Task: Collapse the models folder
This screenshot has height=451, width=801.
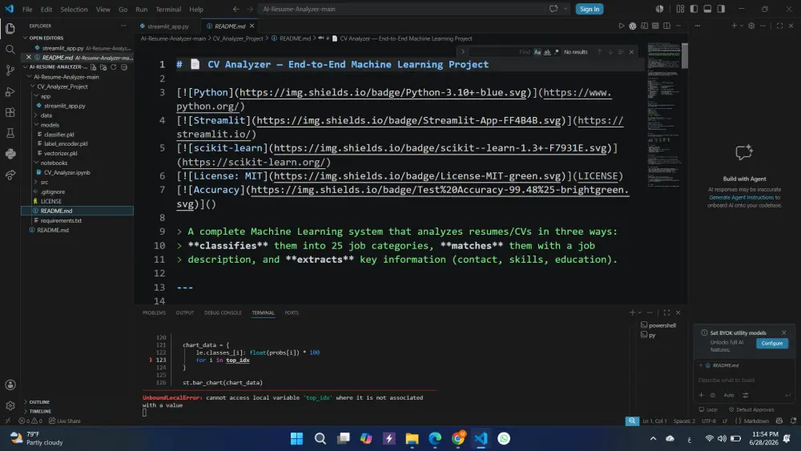Action: tap(50, 125)
